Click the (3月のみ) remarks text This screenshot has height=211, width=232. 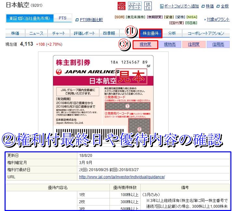coord(151,194)
